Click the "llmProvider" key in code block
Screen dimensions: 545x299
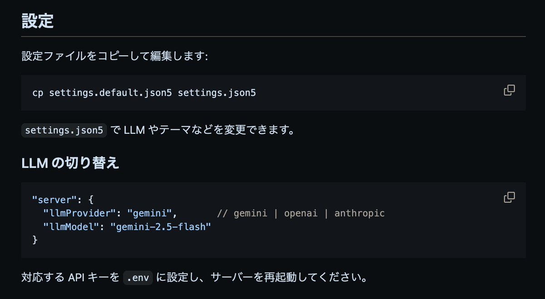click(x=79, y=213)
